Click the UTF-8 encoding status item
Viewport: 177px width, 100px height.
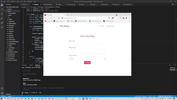pyautogui.click(x=150, y=96)
